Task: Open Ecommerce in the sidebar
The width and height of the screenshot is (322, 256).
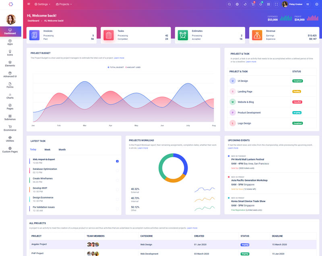Action: (10, 128)
